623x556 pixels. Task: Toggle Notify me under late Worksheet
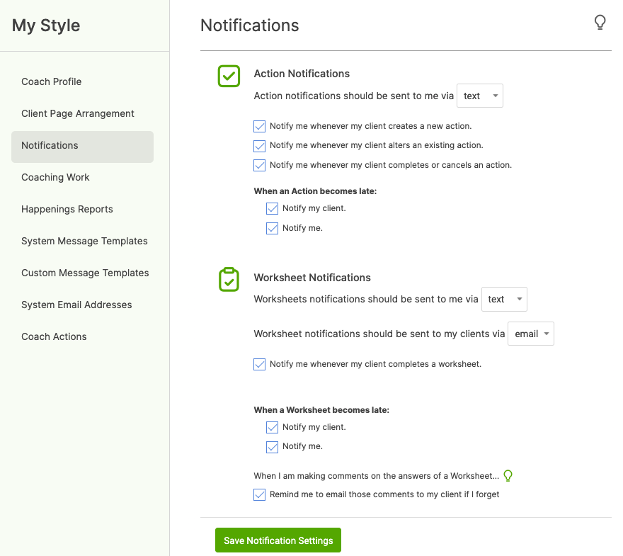pyautogui.click(x=273, y=447)
